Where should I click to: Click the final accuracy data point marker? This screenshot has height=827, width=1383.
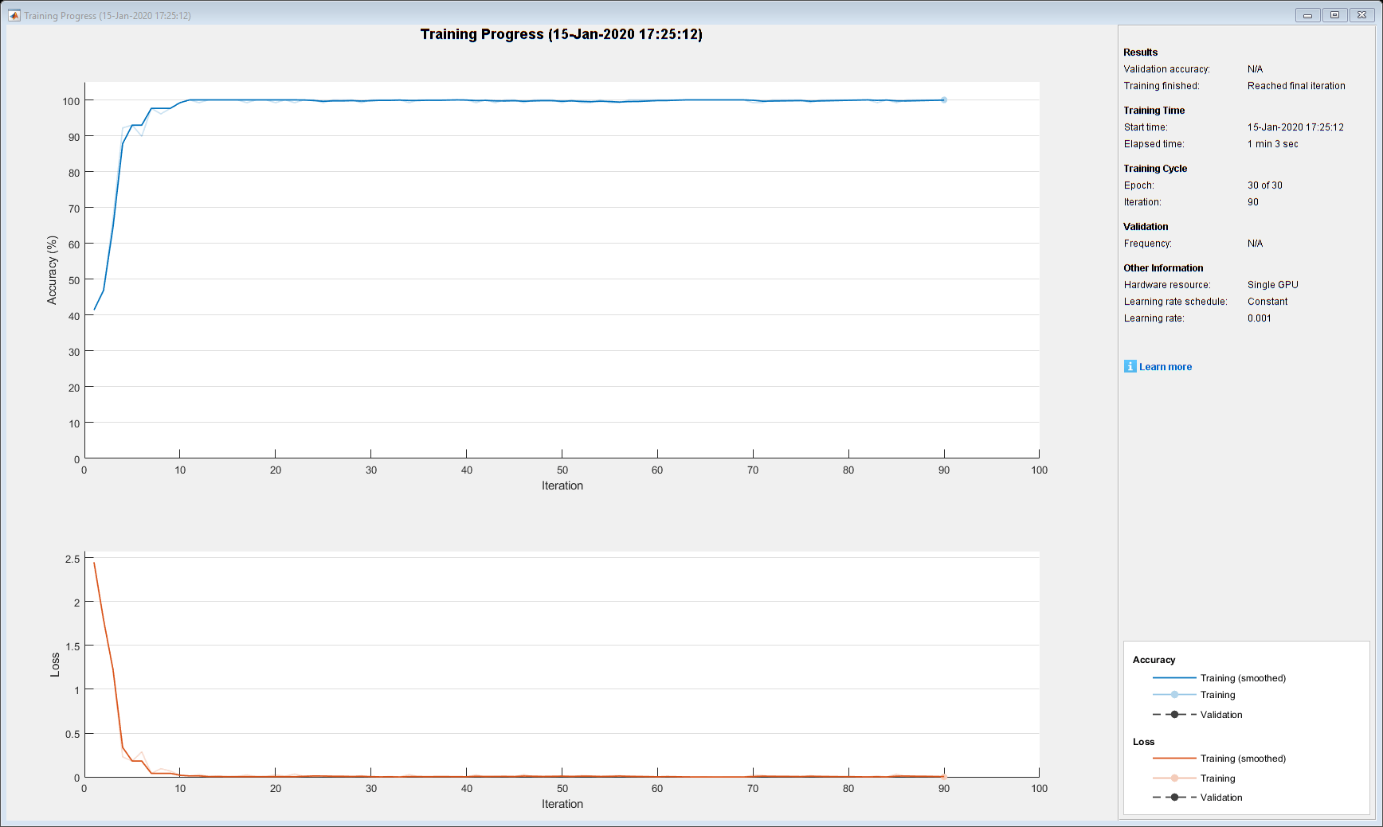[944, 100]
